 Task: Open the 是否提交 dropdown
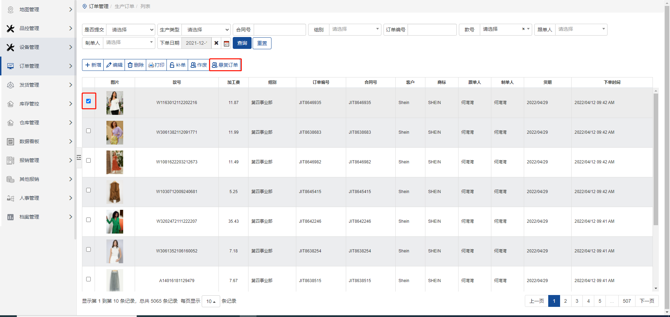click(131, 30)
